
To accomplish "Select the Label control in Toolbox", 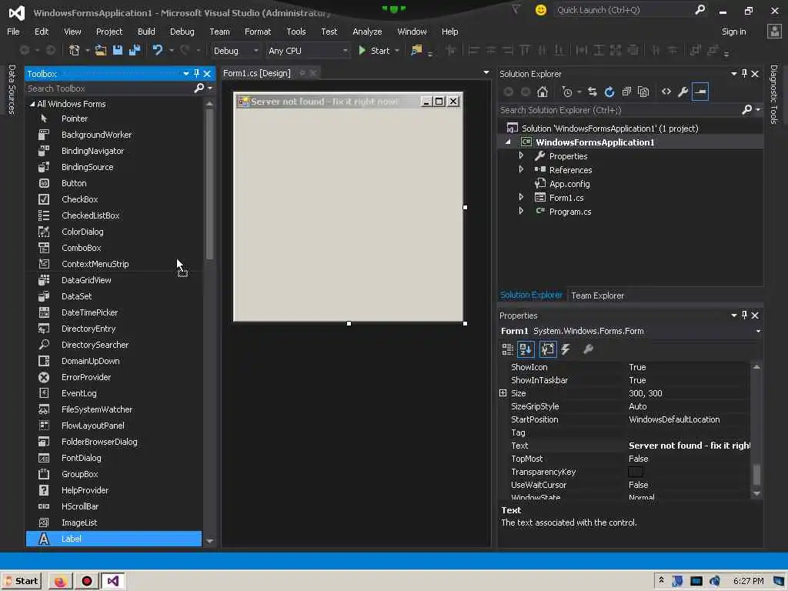I will pyautogui.click(x=114, y=539).
